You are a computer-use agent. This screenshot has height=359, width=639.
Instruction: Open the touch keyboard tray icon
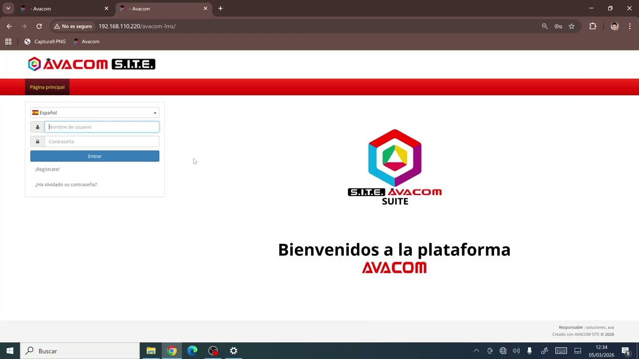(x=561, y=351)
